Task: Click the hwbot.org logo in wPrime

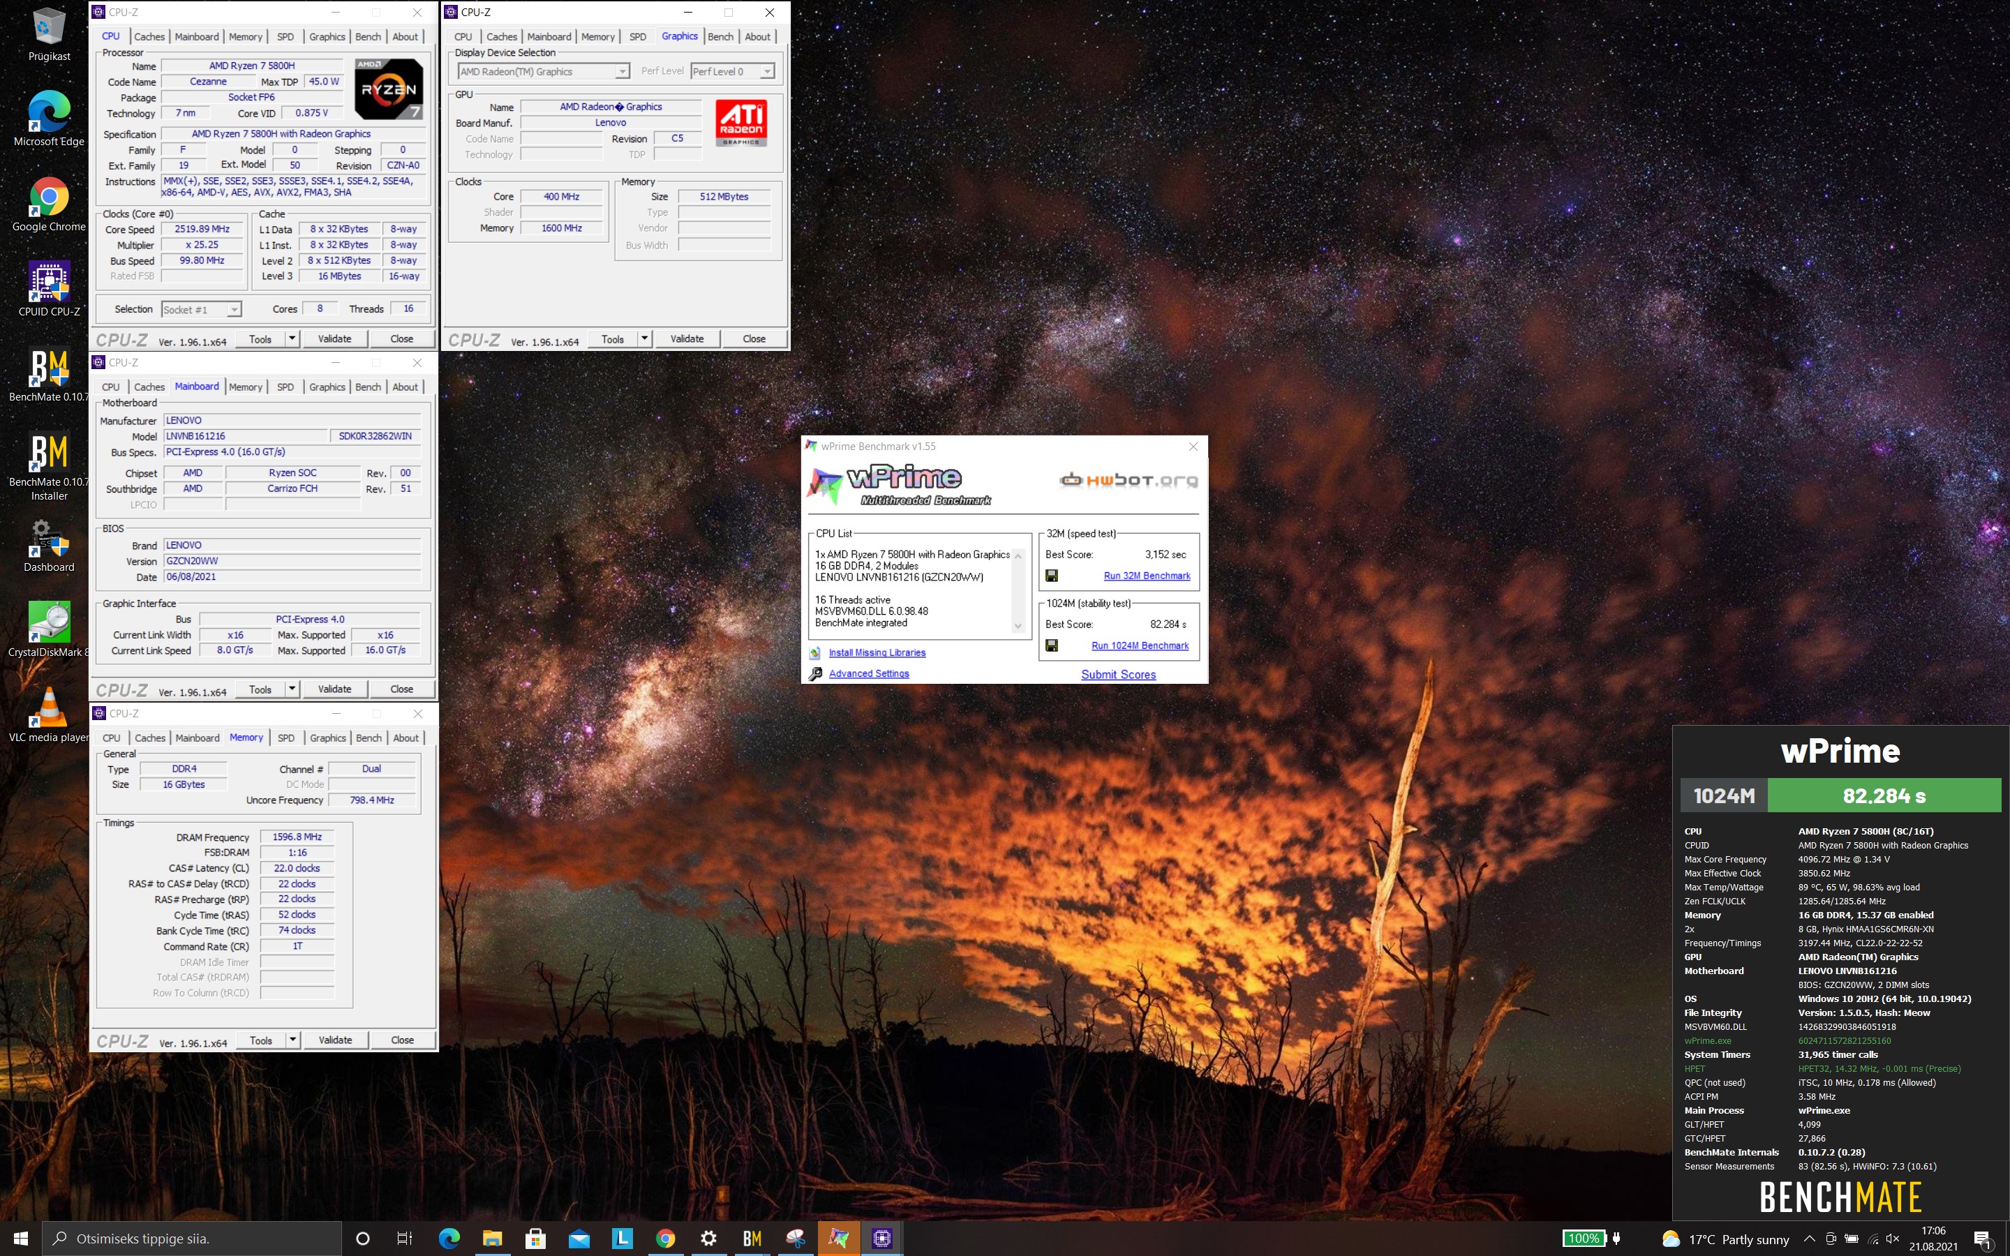Action: click(1129, 479)
